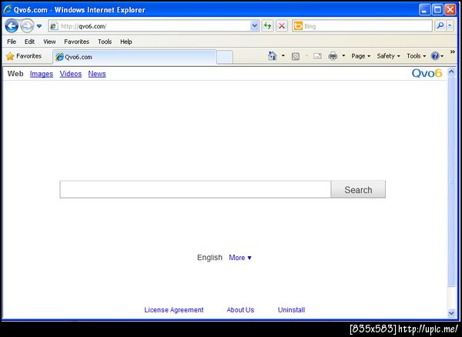Expand the Home button dropdown arrow
The width and height of the screenshot is (462, 337).
click(x=283, y=55)
